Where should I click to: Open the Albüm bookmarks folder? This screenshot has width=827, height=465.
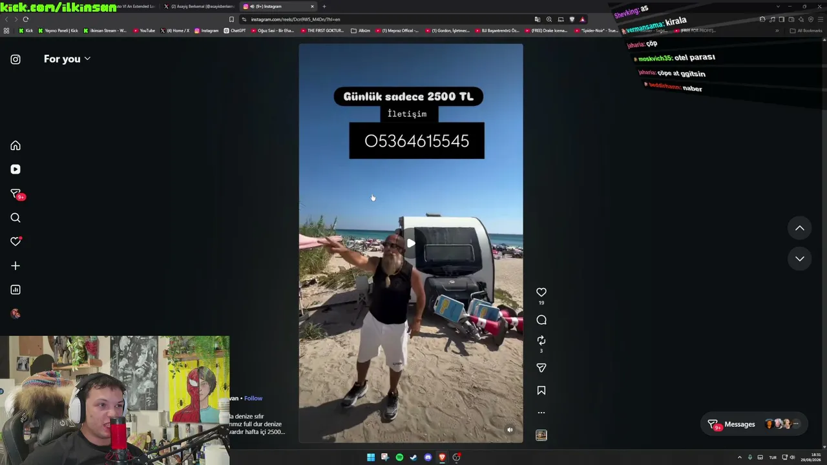(x=361, y=30)
